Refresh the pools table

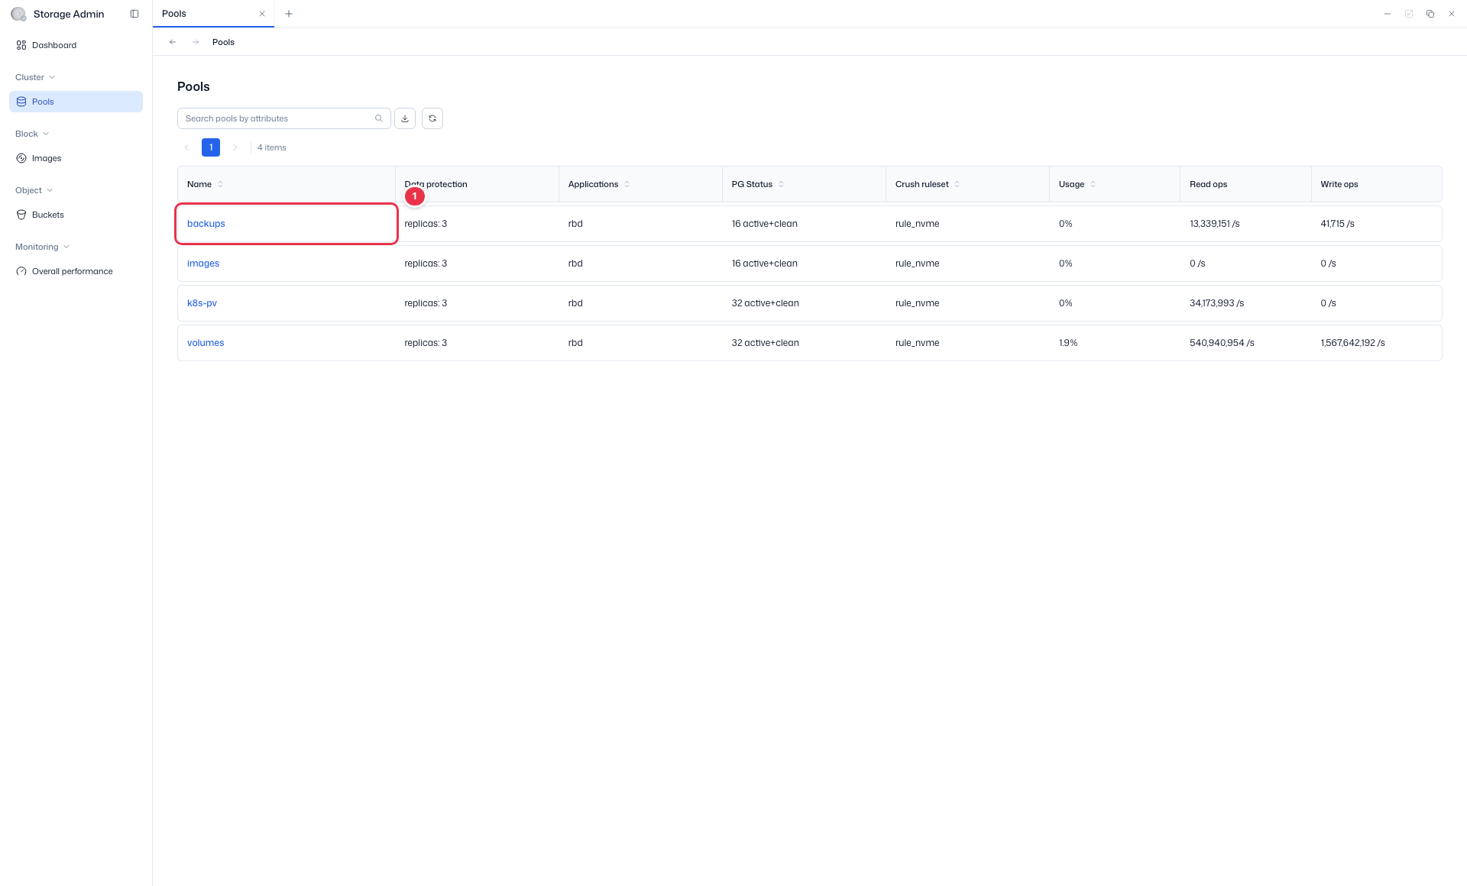click(432, 118)
